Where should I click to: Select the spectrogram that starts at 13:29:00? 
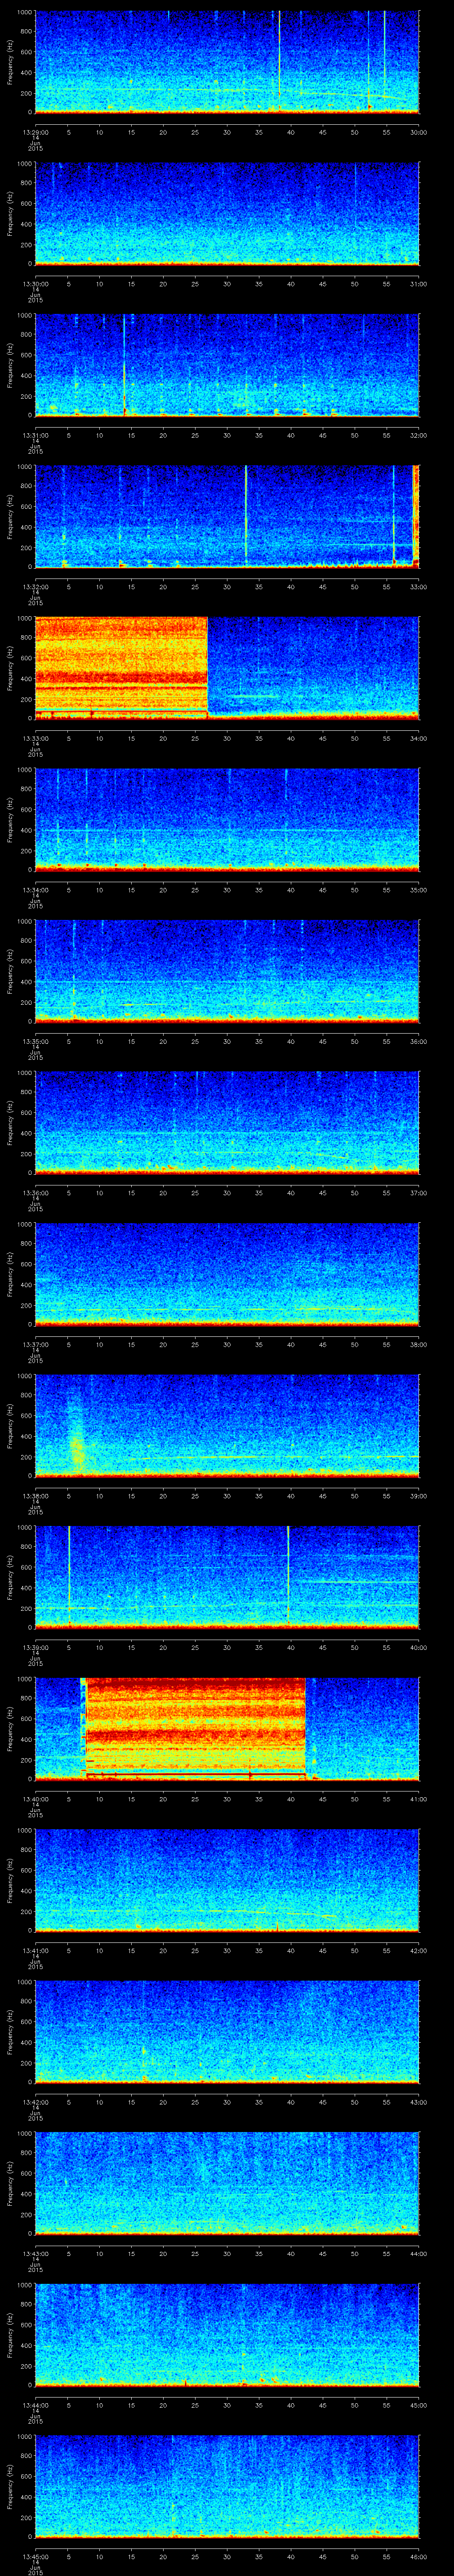(x=227, y=62)
